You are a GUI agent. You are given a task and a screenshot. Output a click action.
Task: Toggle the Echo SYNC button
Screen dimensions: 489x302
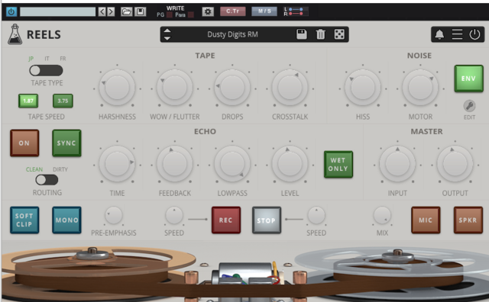coord(66,143)
